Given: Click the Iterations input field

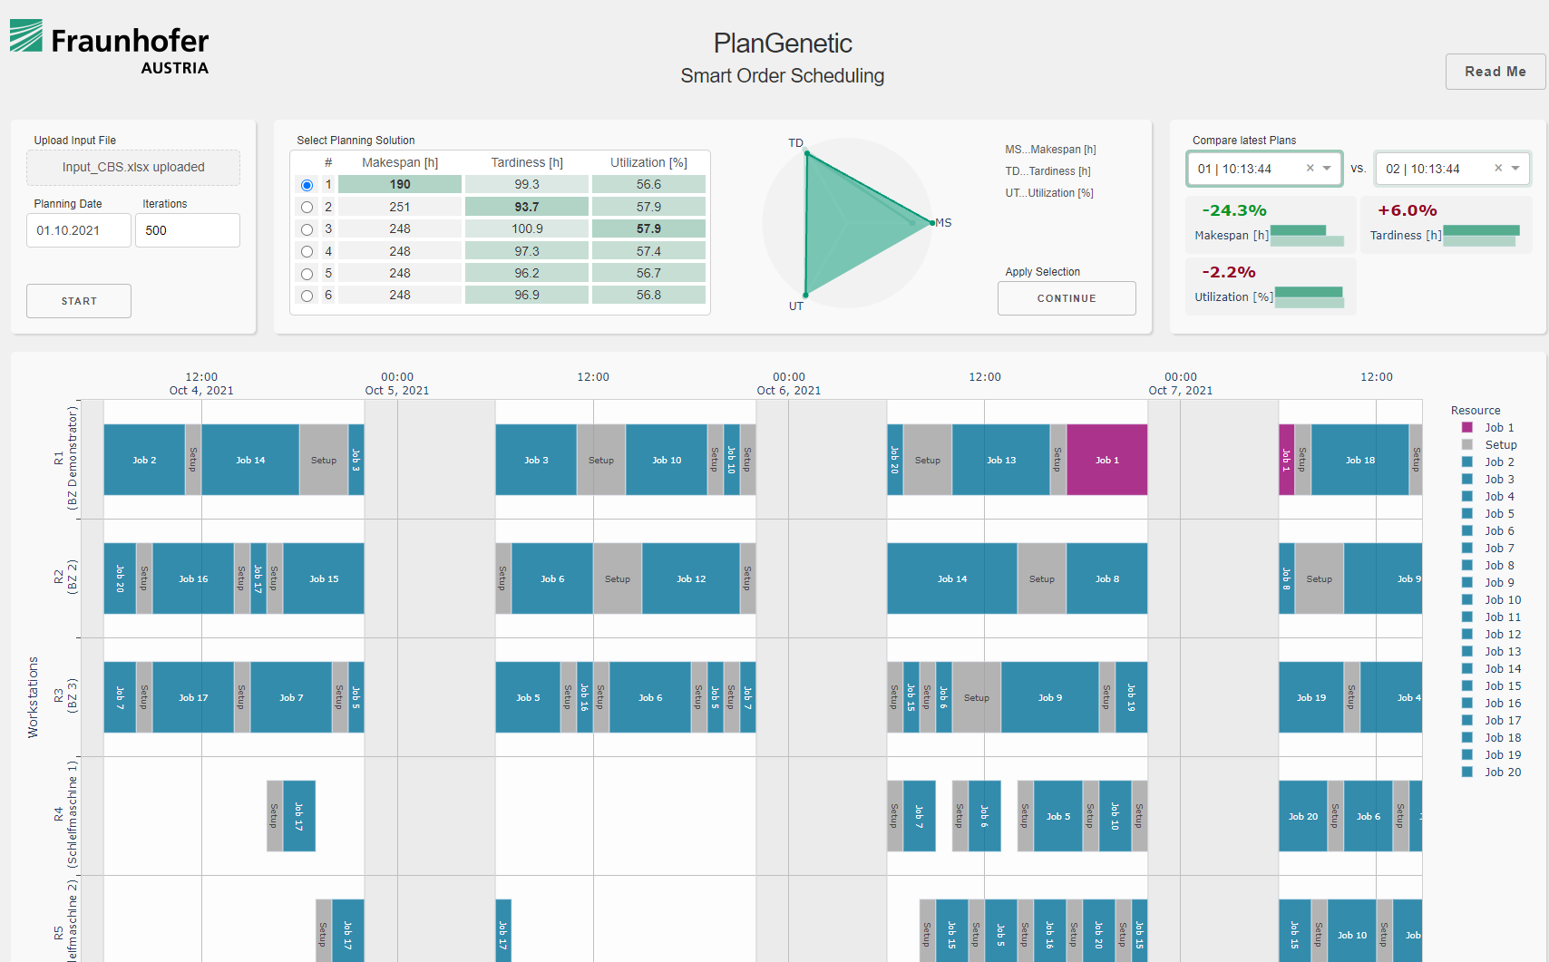Looking at the screenshot, I should (188, 230).
